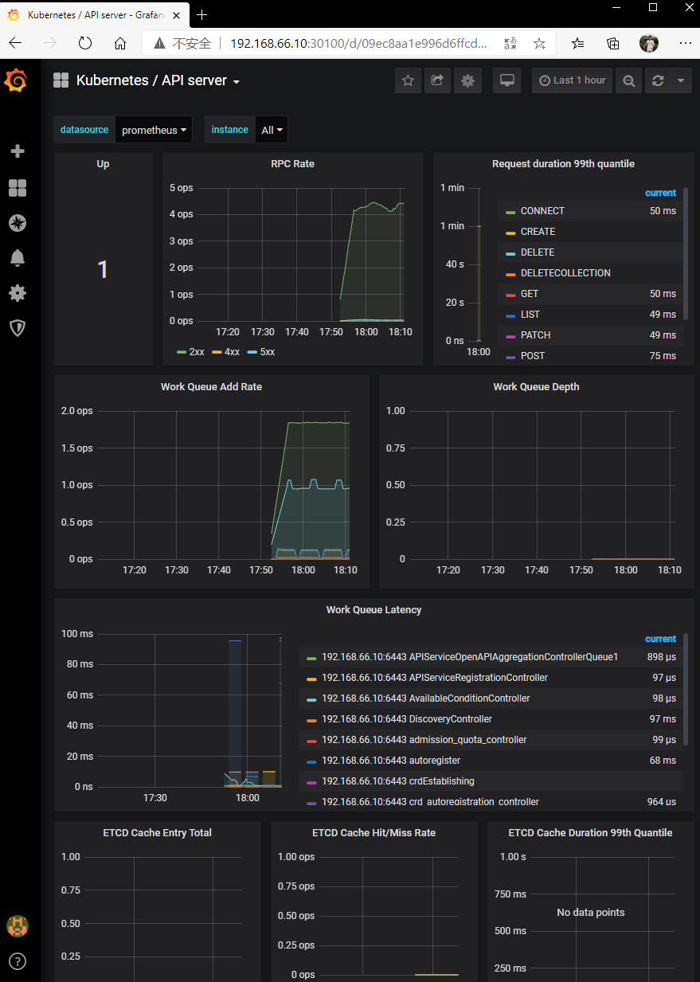Open the Server Admin shield icon
Screen dimensions: 700x982
[17, 327]
